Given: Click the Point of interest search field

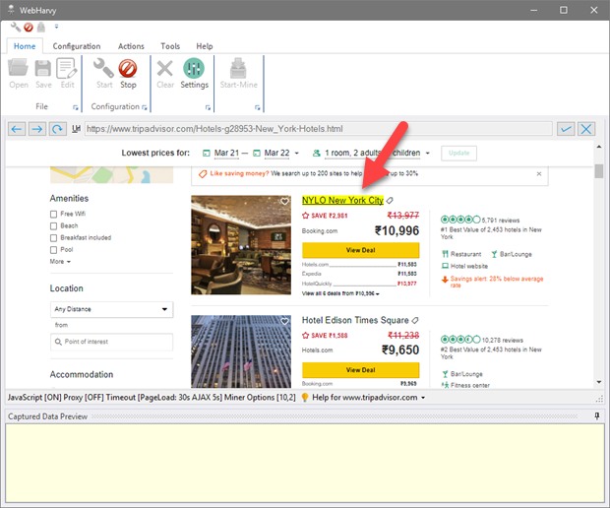Looking at the screenshot, I should pyautogui.click(x=111, y=342).
